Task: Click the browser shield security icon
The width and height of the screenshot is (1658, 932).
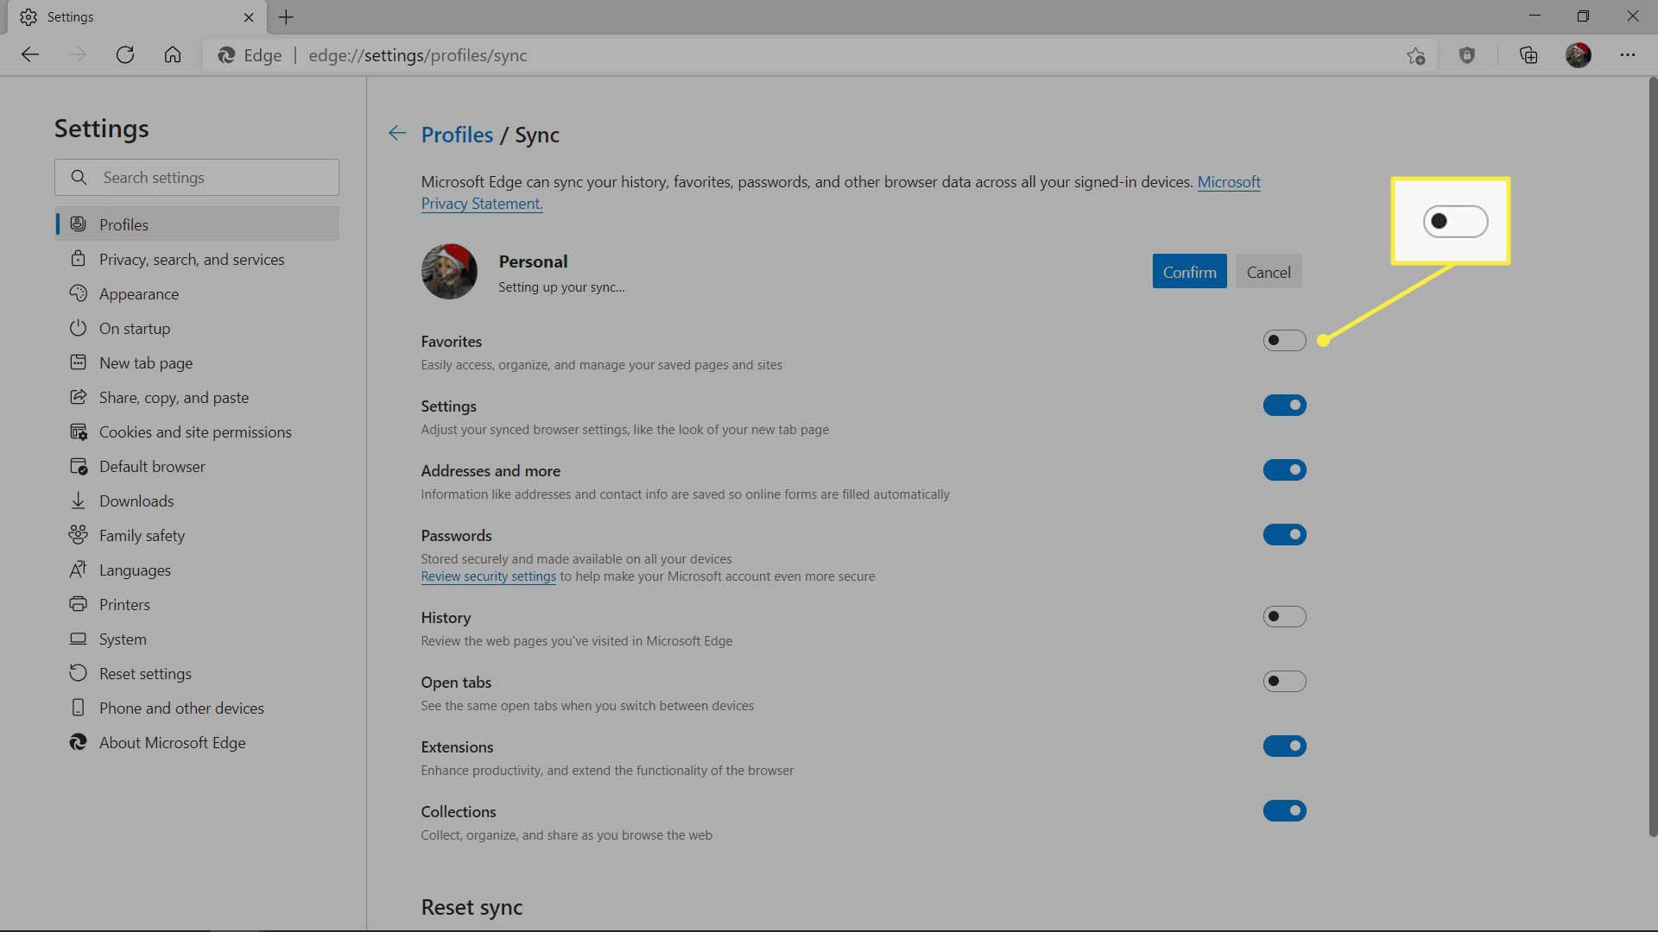Action: coord(1468,54)
